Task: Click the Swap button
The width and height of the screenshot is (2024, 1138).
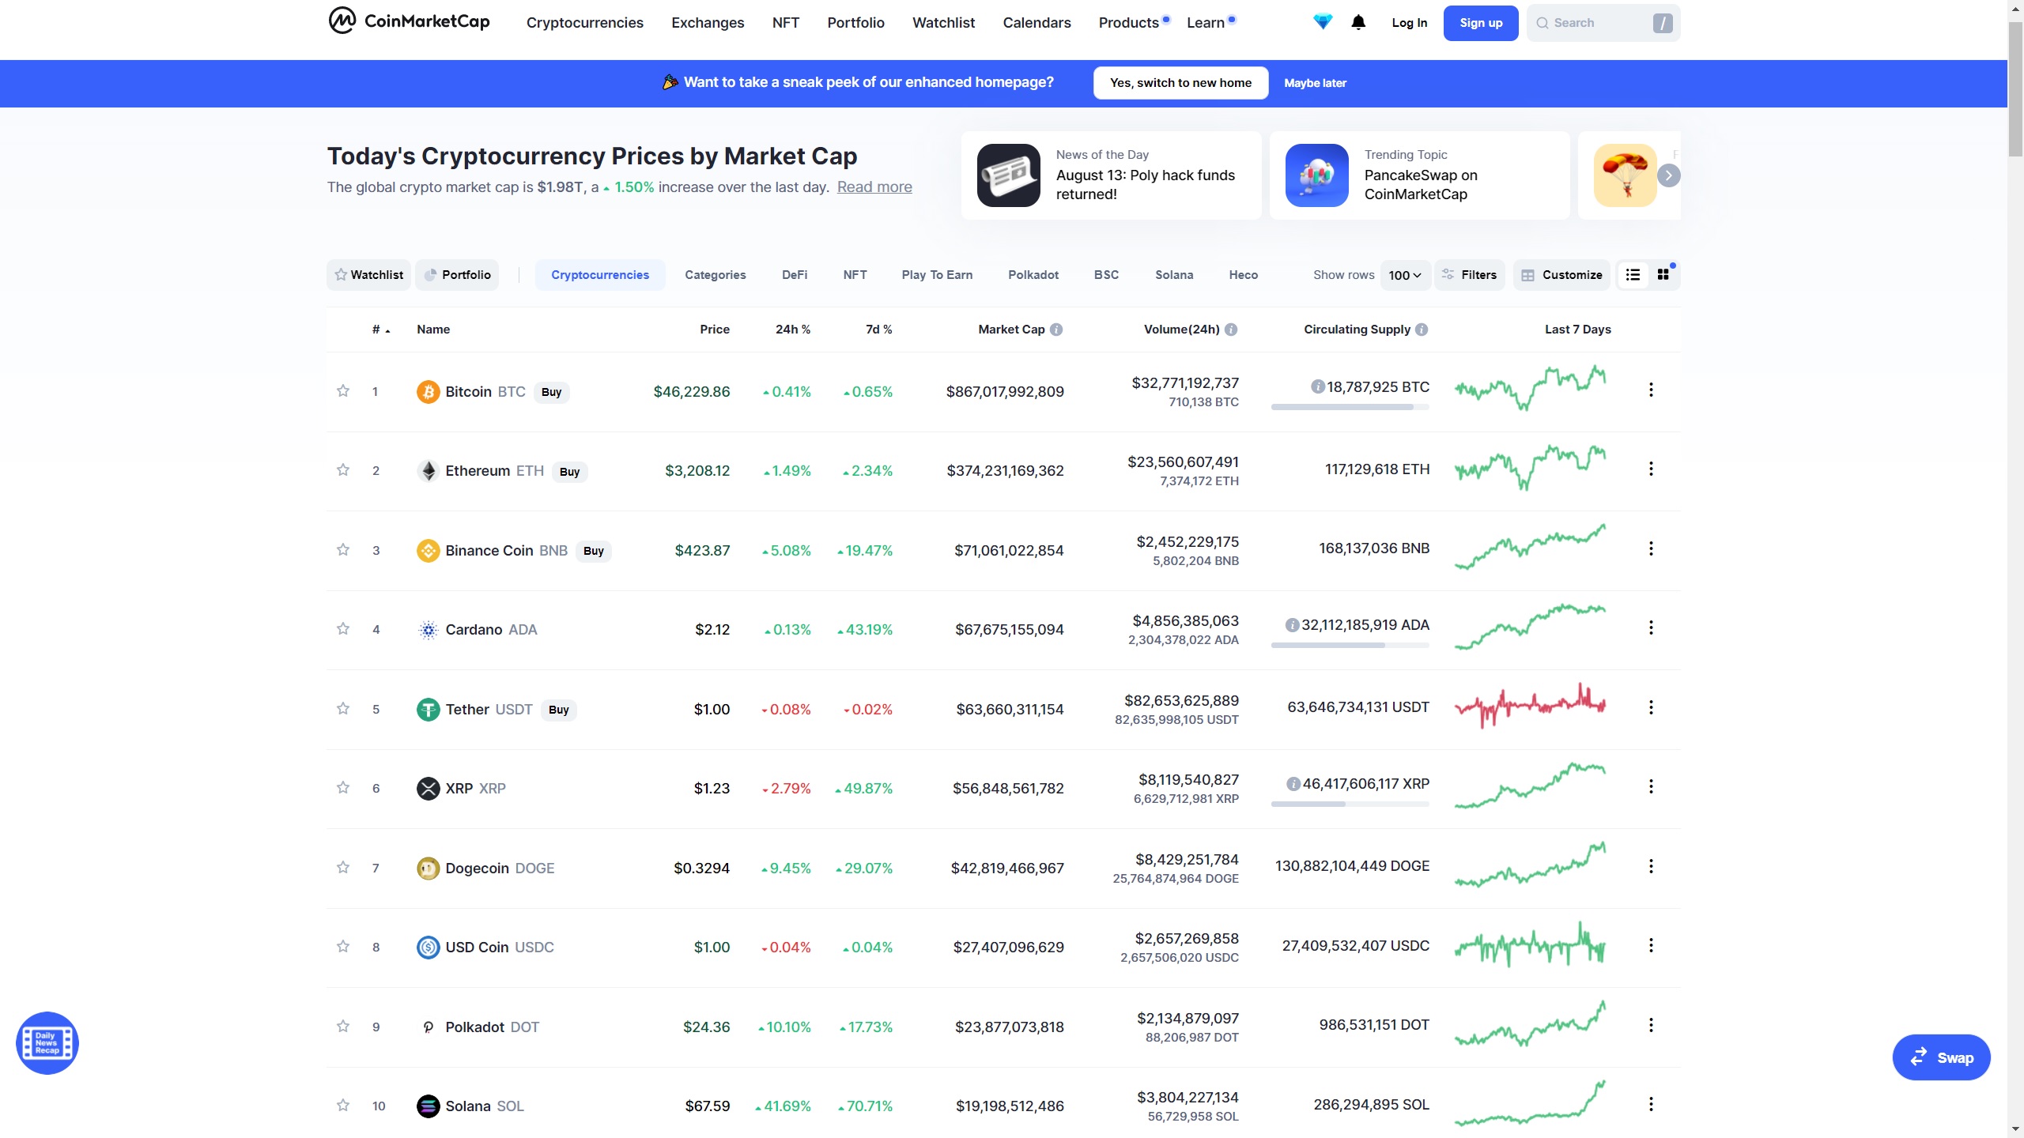Action: (1941, 1057)
